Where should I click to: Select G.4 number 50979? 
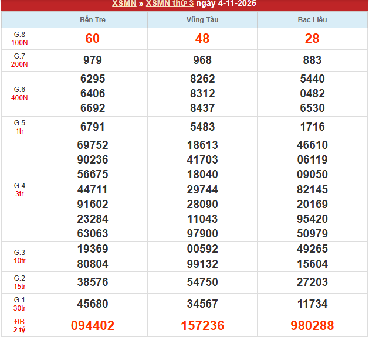tap(312, 233)
